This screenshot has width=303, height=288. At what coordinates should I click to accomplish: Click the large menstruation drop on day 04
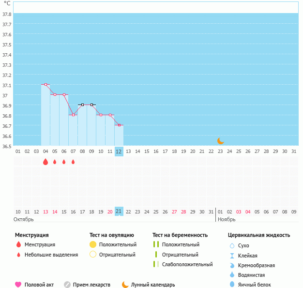tap(45, 162)
